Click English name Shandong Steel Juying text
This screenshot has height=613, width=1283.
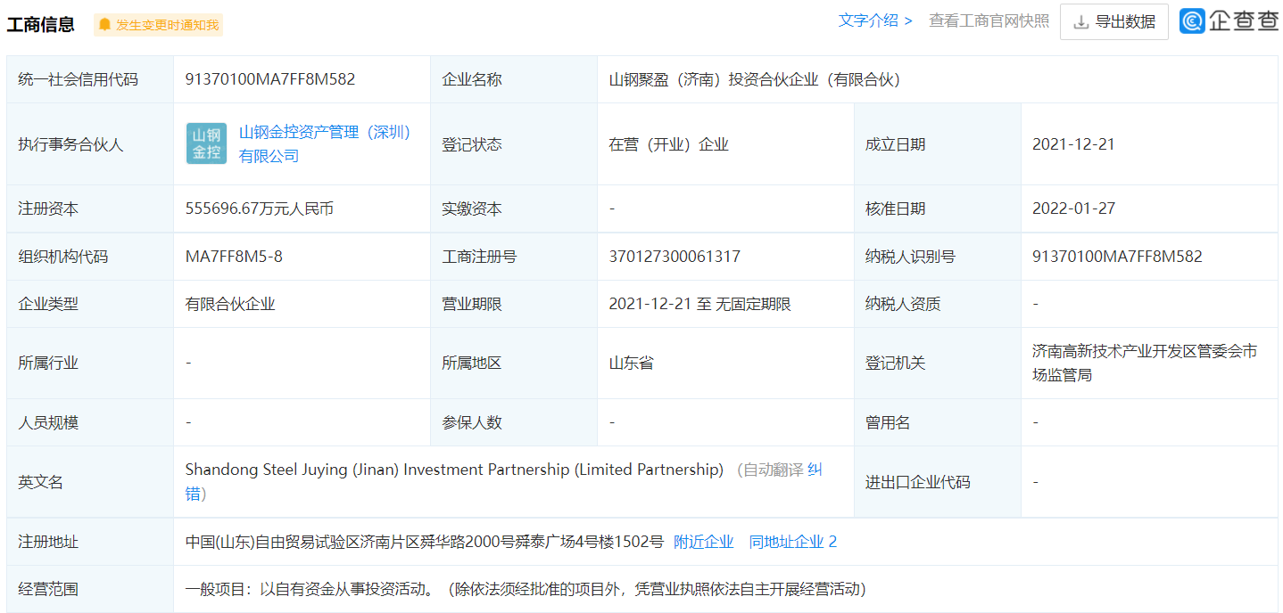point(454,470)
